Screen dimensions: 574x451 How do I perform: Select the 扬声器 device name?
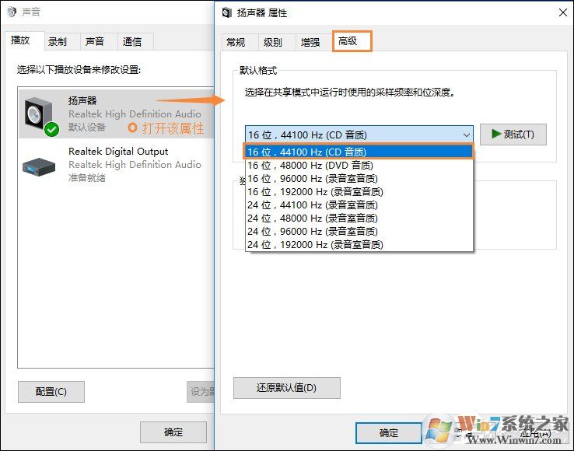click(x=82, y=100)
